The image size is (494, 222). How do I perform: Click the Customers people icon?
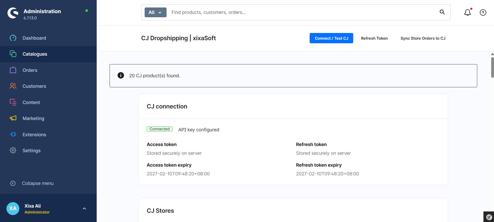click(13, 86)
